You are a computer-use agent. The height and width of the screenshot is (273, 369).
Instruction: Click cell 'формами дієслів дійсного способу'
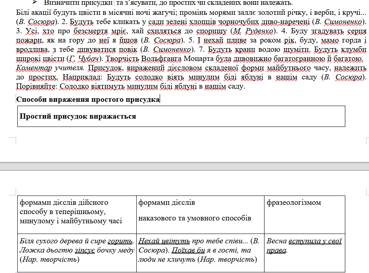(77, 214)
